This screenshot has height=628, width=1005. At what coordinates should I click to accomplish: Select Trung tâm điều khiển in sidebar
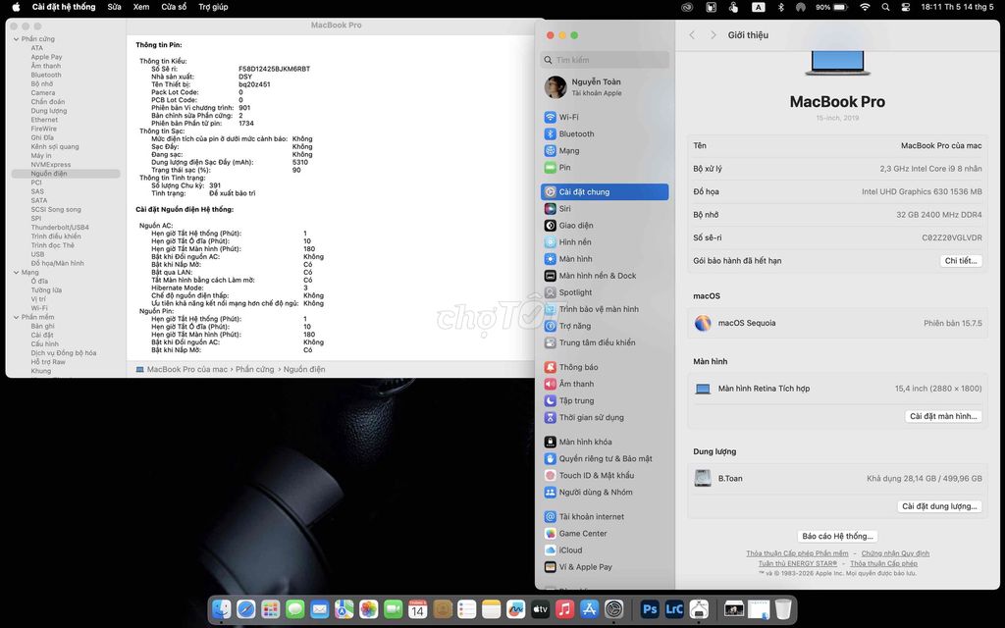point(605,342)
